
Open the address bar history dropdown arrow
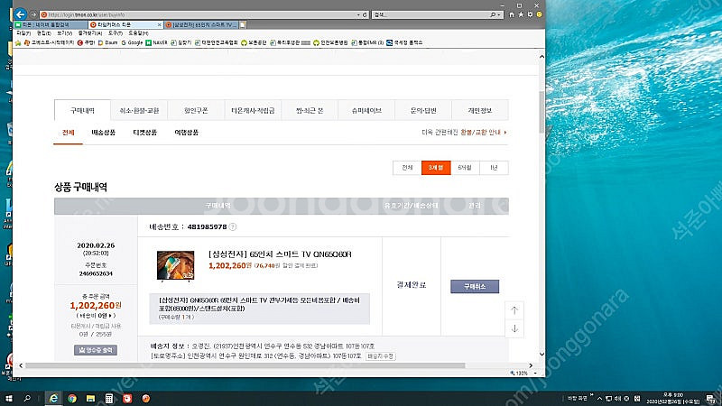click(358, 14)
